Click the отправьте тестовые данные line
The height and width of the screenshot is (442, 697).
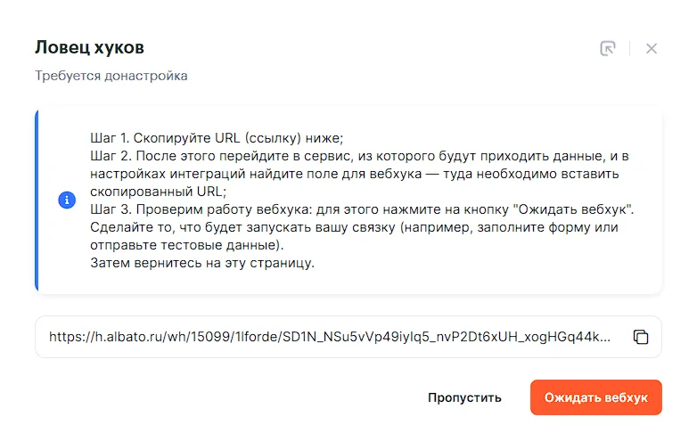click(187, 245)
